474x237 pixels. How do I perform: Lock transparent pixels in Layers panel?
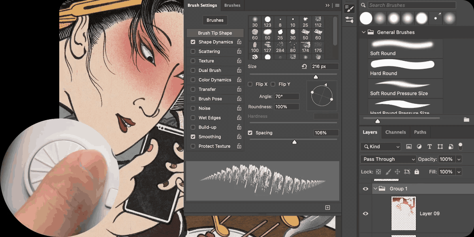pos(378,172)
